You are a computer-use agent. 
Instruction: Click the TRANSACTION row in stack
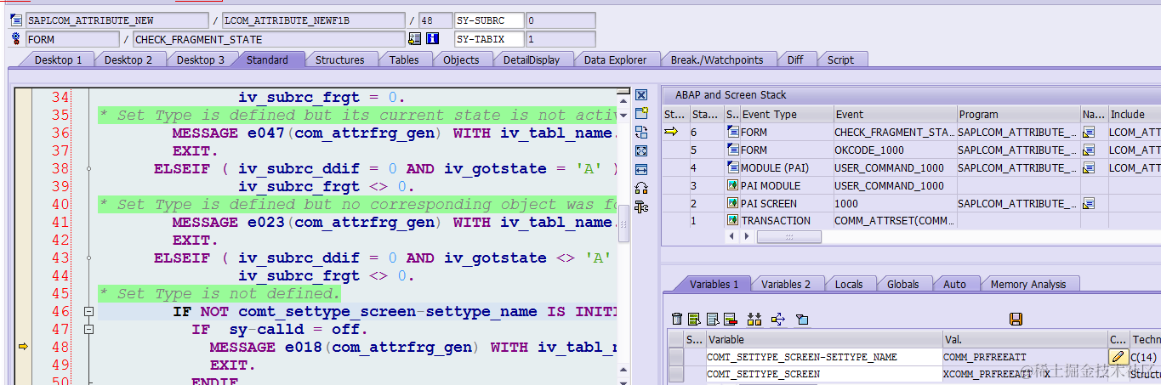(x=911, y=221)
